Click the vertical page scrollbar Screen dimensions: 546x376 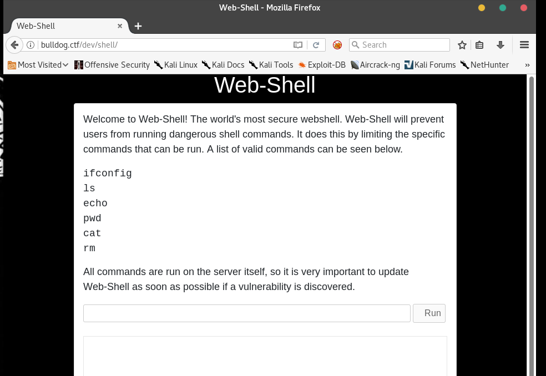click(x=532, y=226)
